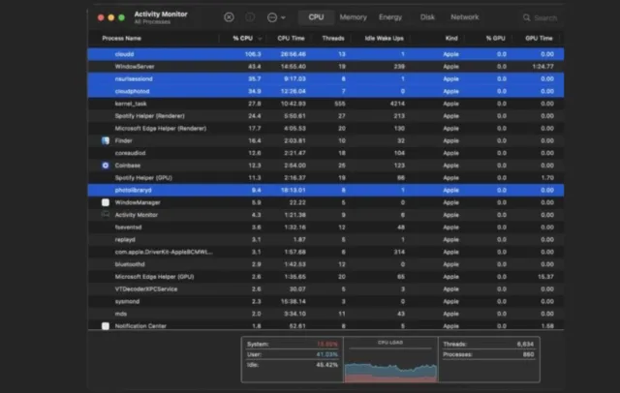Image resolution: width=620 pixels, height=393 pixels.
Task: Open the Disk tab
Action: pyautogui.click(x=427, y=17)
